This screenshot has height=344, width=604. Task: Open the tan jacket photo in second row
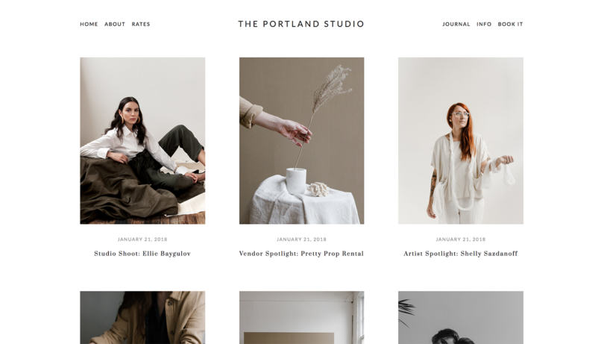coord(142,317)
